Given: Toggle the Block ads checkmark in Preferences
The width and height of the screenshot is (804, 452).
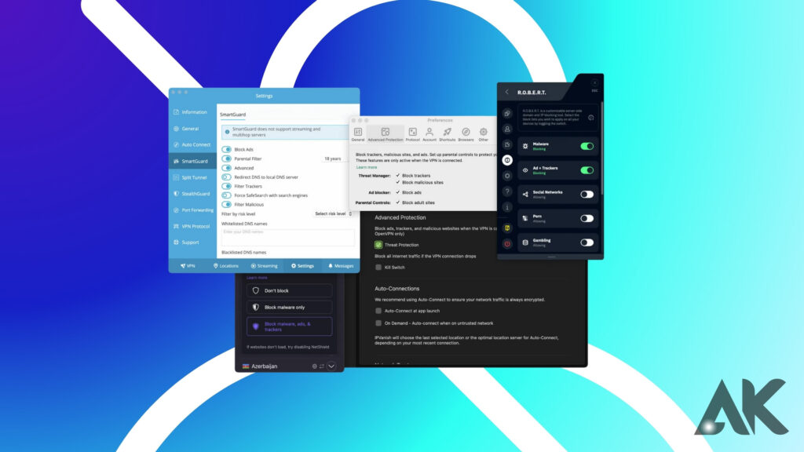Looking at the screenshot, I should [397, 193].
